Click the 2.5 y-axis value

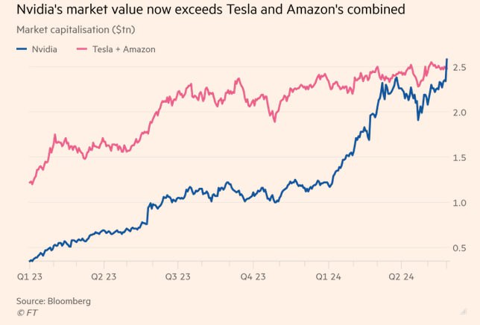[x=459, y=68]
